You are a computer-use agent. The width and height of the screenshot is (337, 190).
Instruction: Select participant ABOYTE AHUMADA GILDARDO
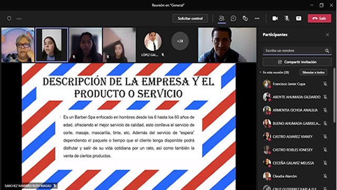click(295, 97)
